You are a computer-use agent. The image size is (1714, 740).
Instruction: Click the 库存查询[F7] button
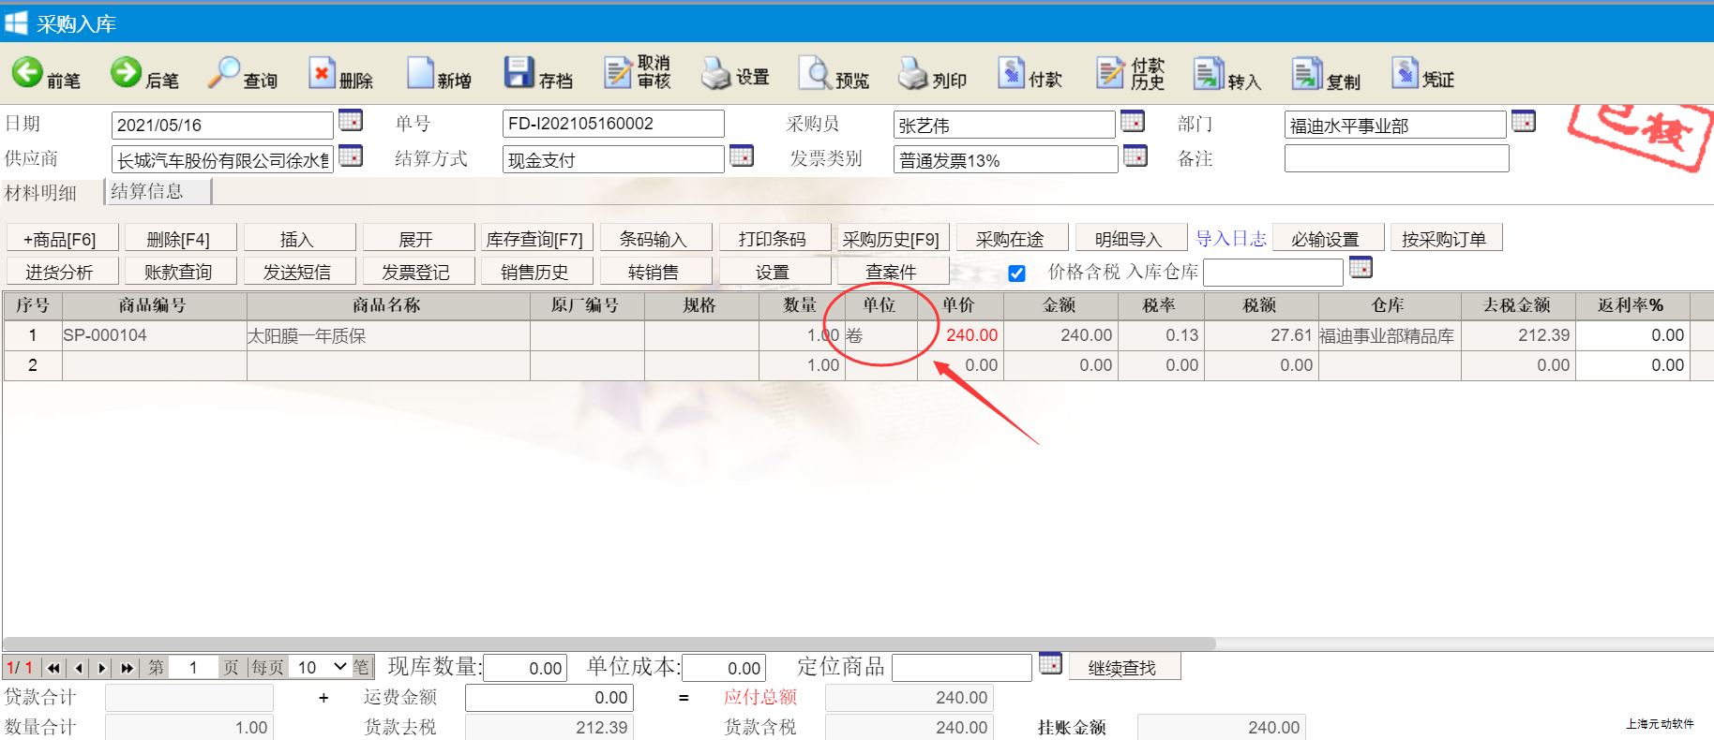click(x=534, y=239)
